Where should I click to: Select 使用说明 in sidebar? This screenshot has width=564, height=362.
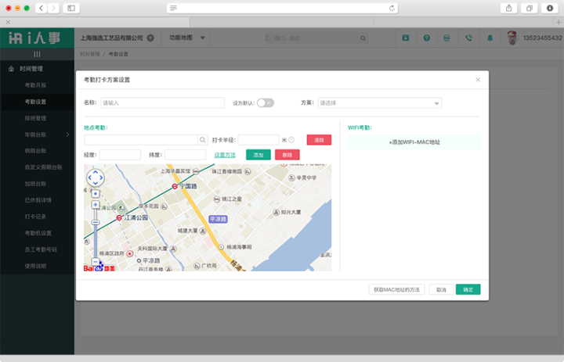(35, 266)
